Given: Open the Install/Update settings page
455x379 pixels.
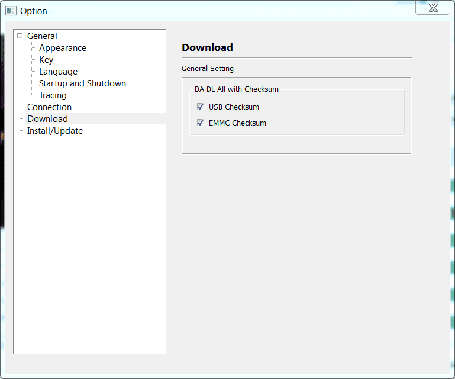Looking at the screenshot, I should 55,131.
